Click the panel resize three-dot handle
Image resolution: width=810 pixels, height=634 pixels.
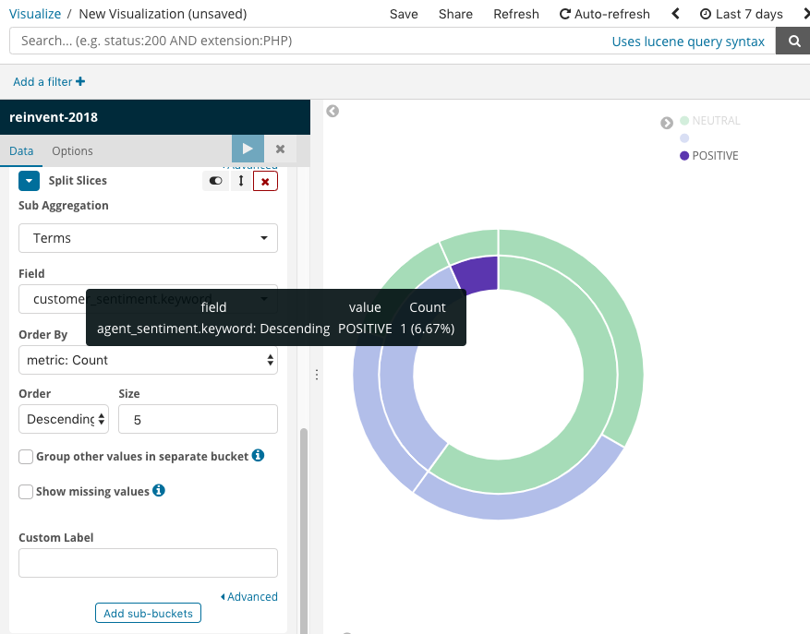(x=317, y=375)
